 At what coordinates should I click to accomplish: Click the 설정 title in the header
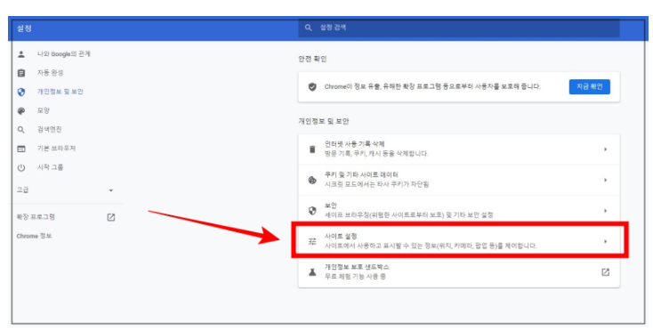tap(24, 28)
